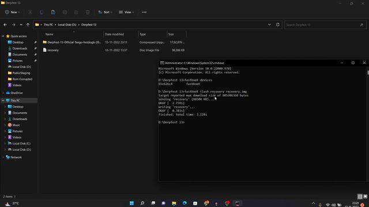Screen dimensions: 369x207
Task: Open Local Disk (D:) under Quick access
Action: pyautogui.click(x=21, y=67)
